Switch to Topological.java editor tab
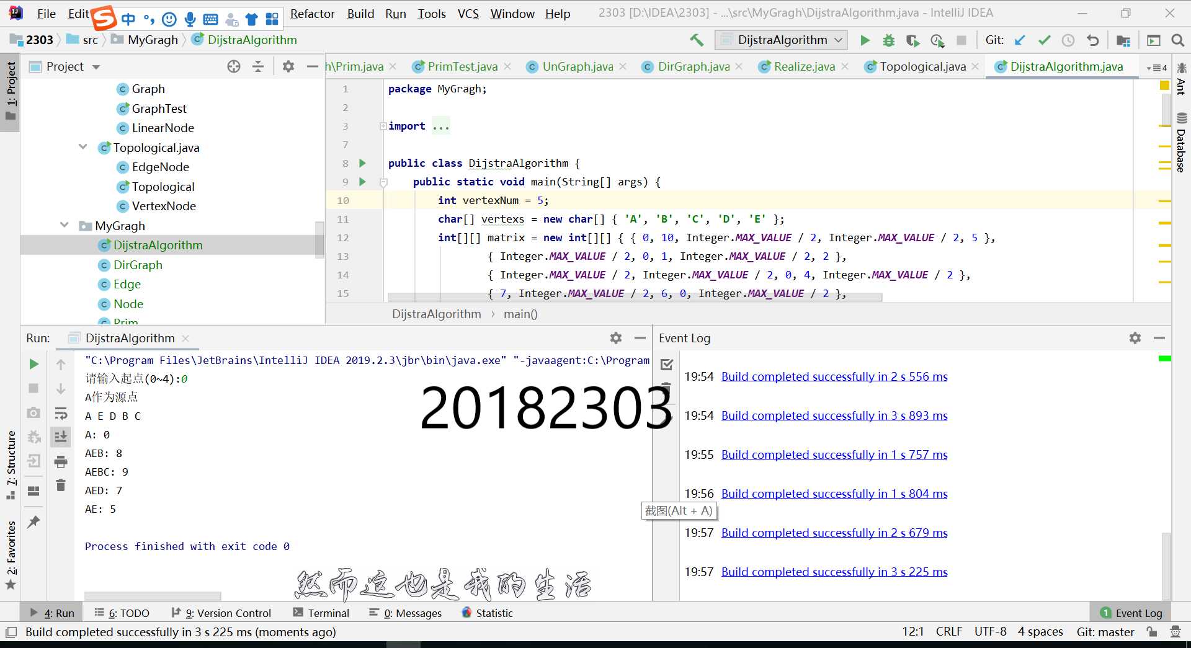The image size is (1191, 648). pos(922,66)
